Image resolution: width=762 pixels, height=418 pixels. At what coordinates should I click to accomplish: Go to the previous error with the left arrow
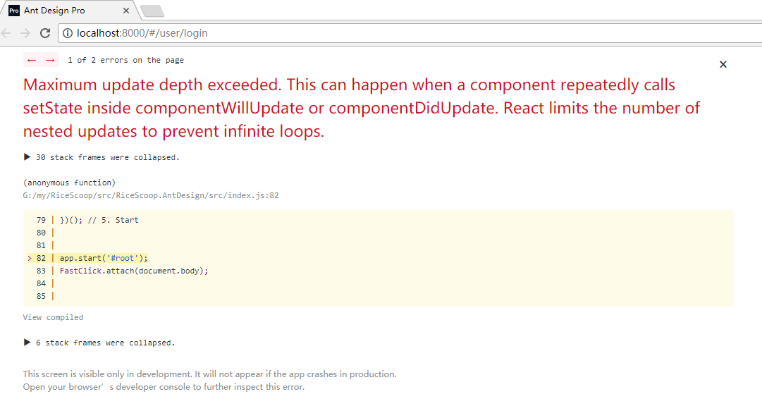(x=32, y=60)
